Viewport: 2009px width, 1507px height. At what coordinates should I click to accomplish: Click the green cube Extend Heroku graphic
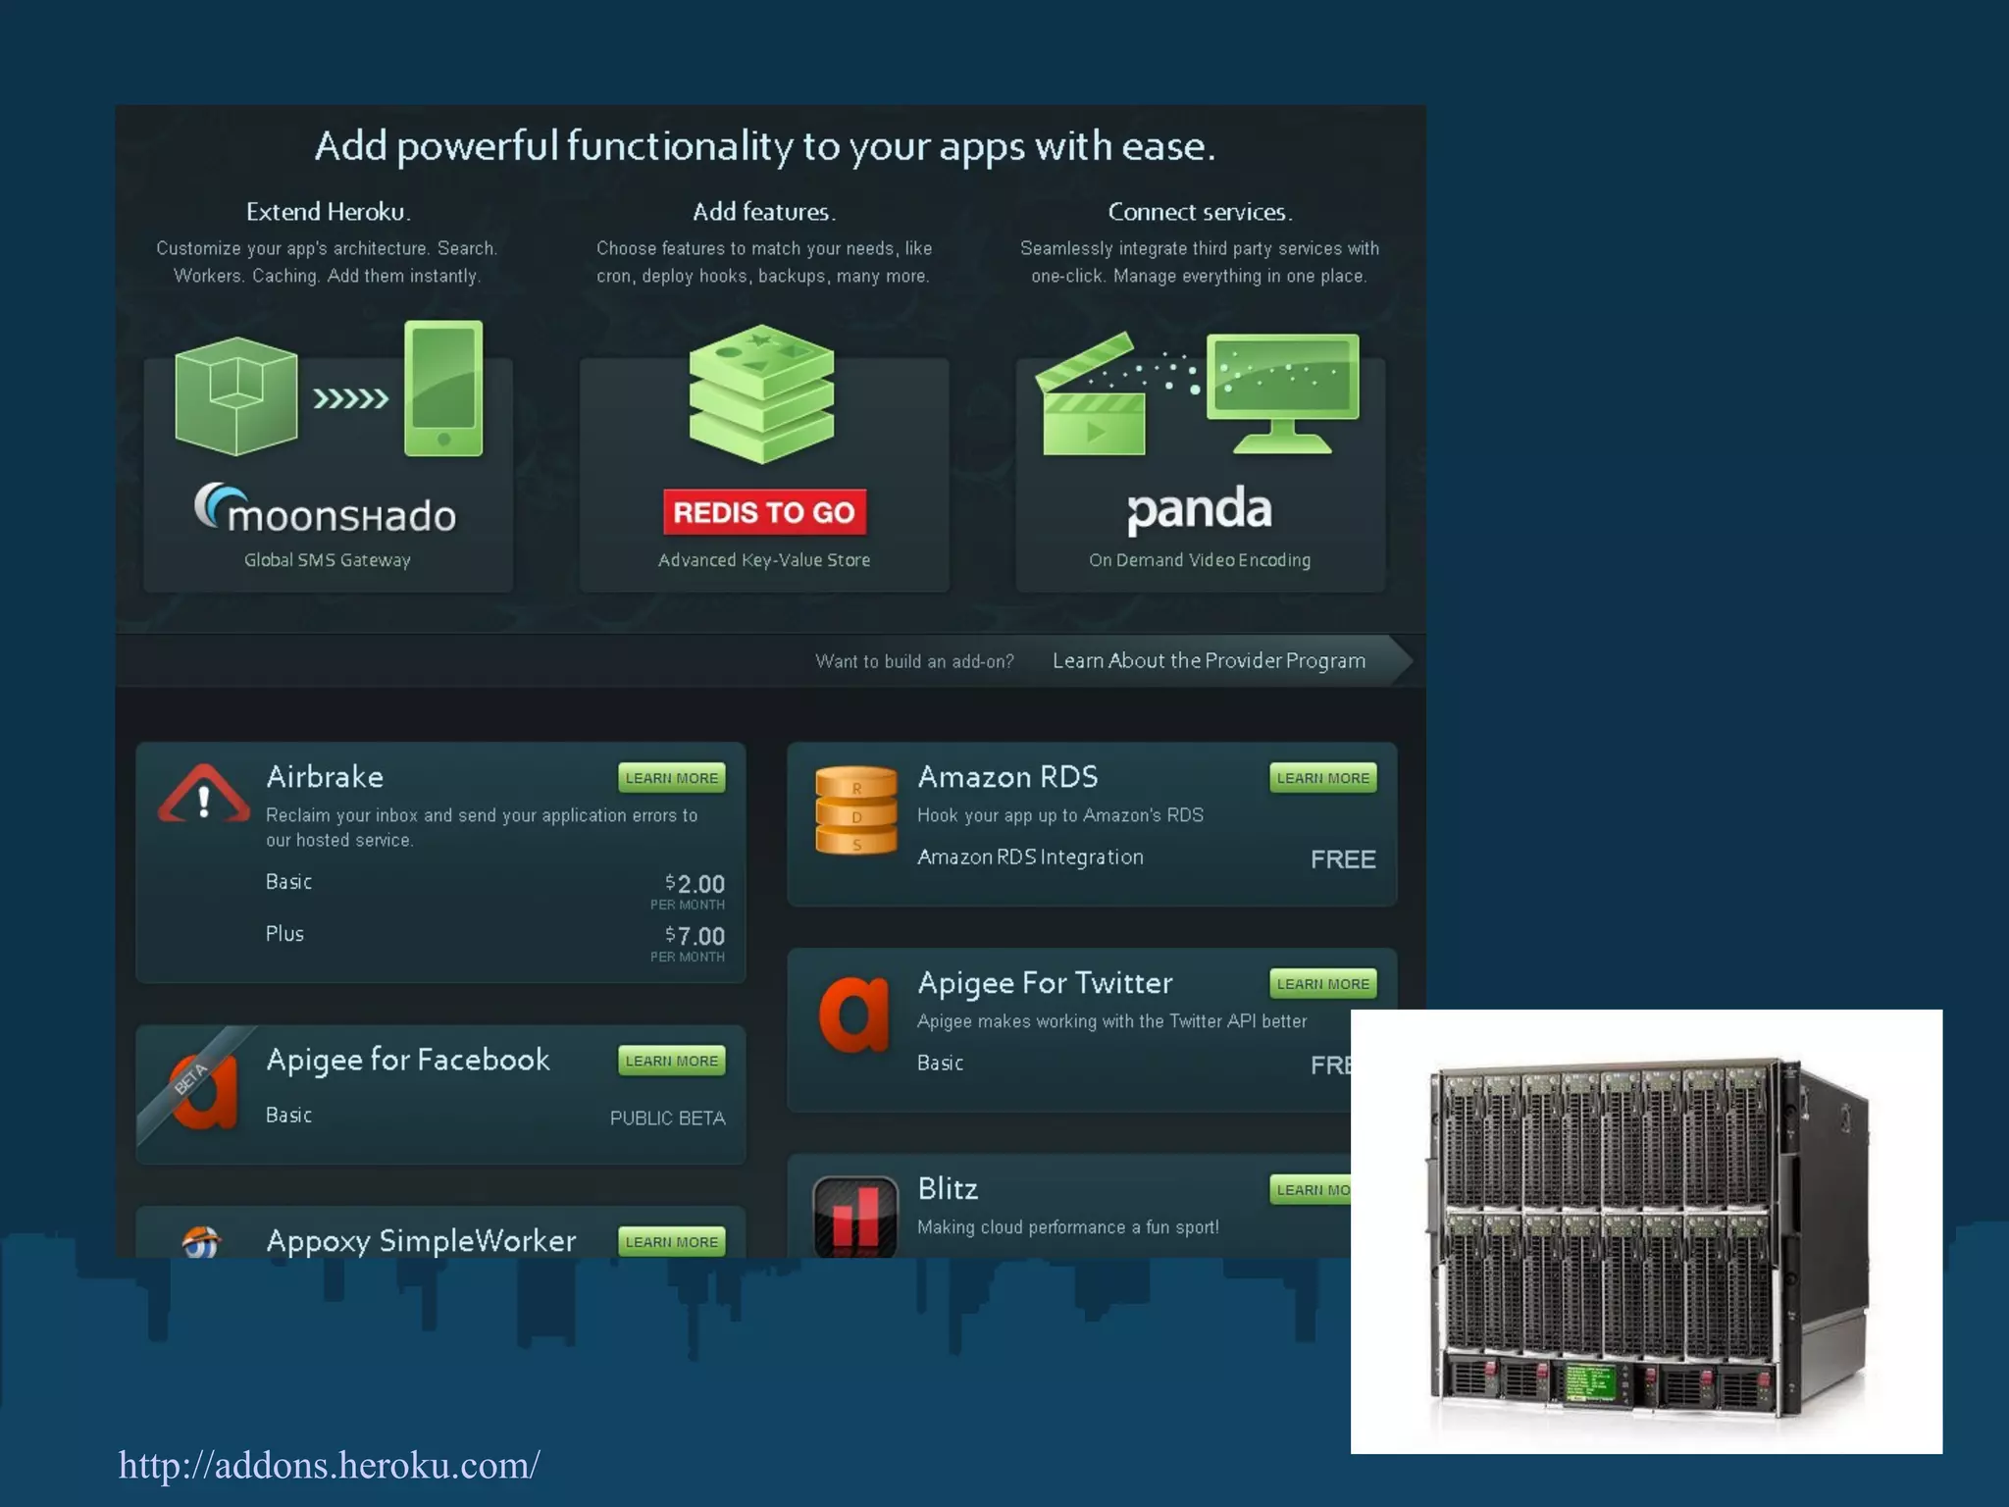click(236, 396)
